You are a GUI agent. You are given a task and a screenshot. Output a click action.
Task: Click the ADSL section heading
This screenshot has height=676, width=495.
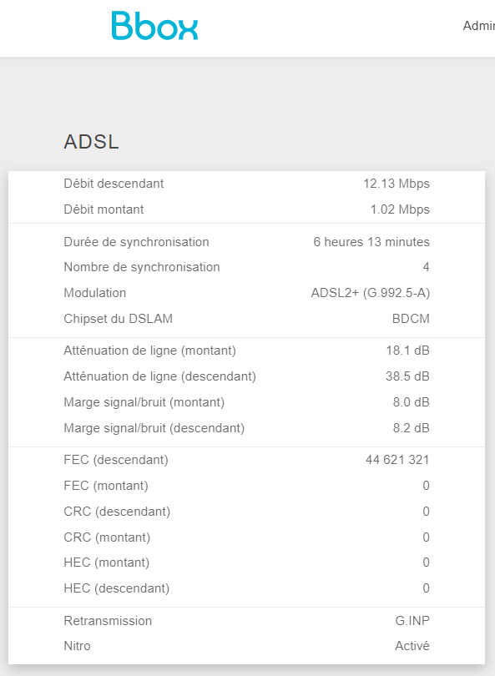tap(92, 142)
